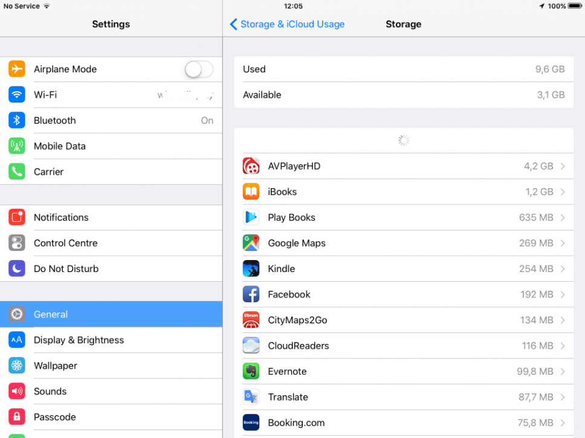The width and height of the screenshot is (585, 438).
Task: Click the Google Maps app icon
Action: [x=251, y=243]
